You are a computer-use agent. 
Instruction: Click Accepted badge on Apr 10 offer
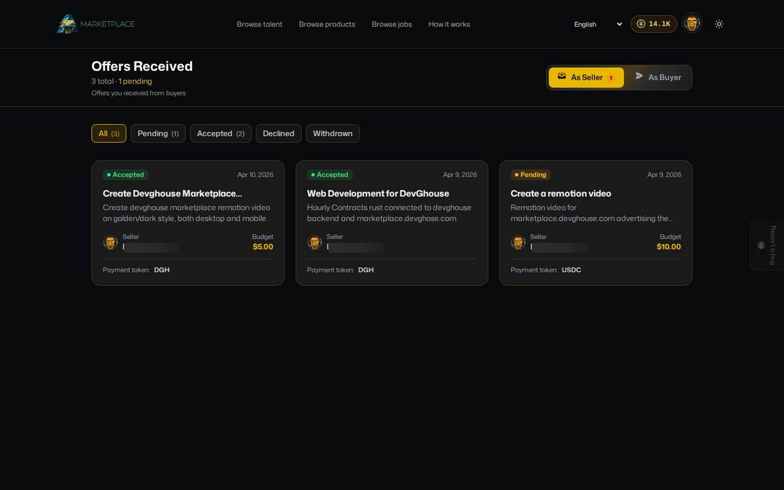click(x=126, y=175)
